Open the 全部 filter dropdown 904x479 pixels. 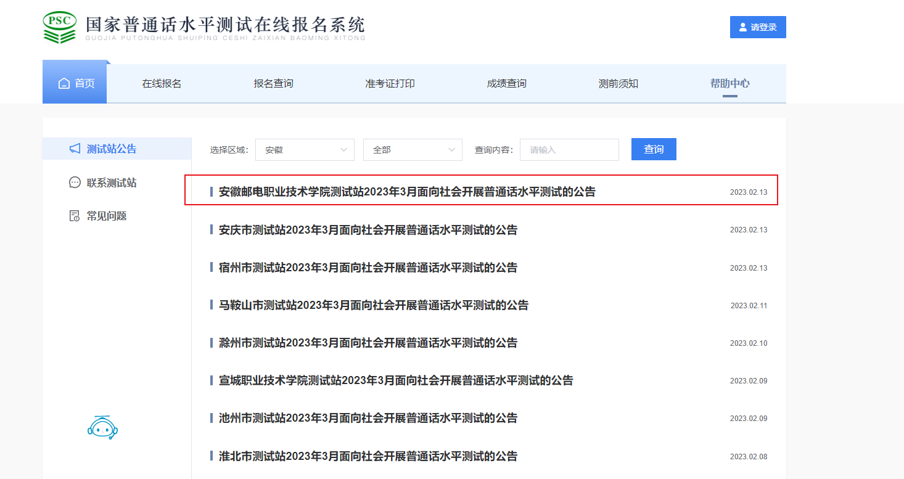click(413, 150)
